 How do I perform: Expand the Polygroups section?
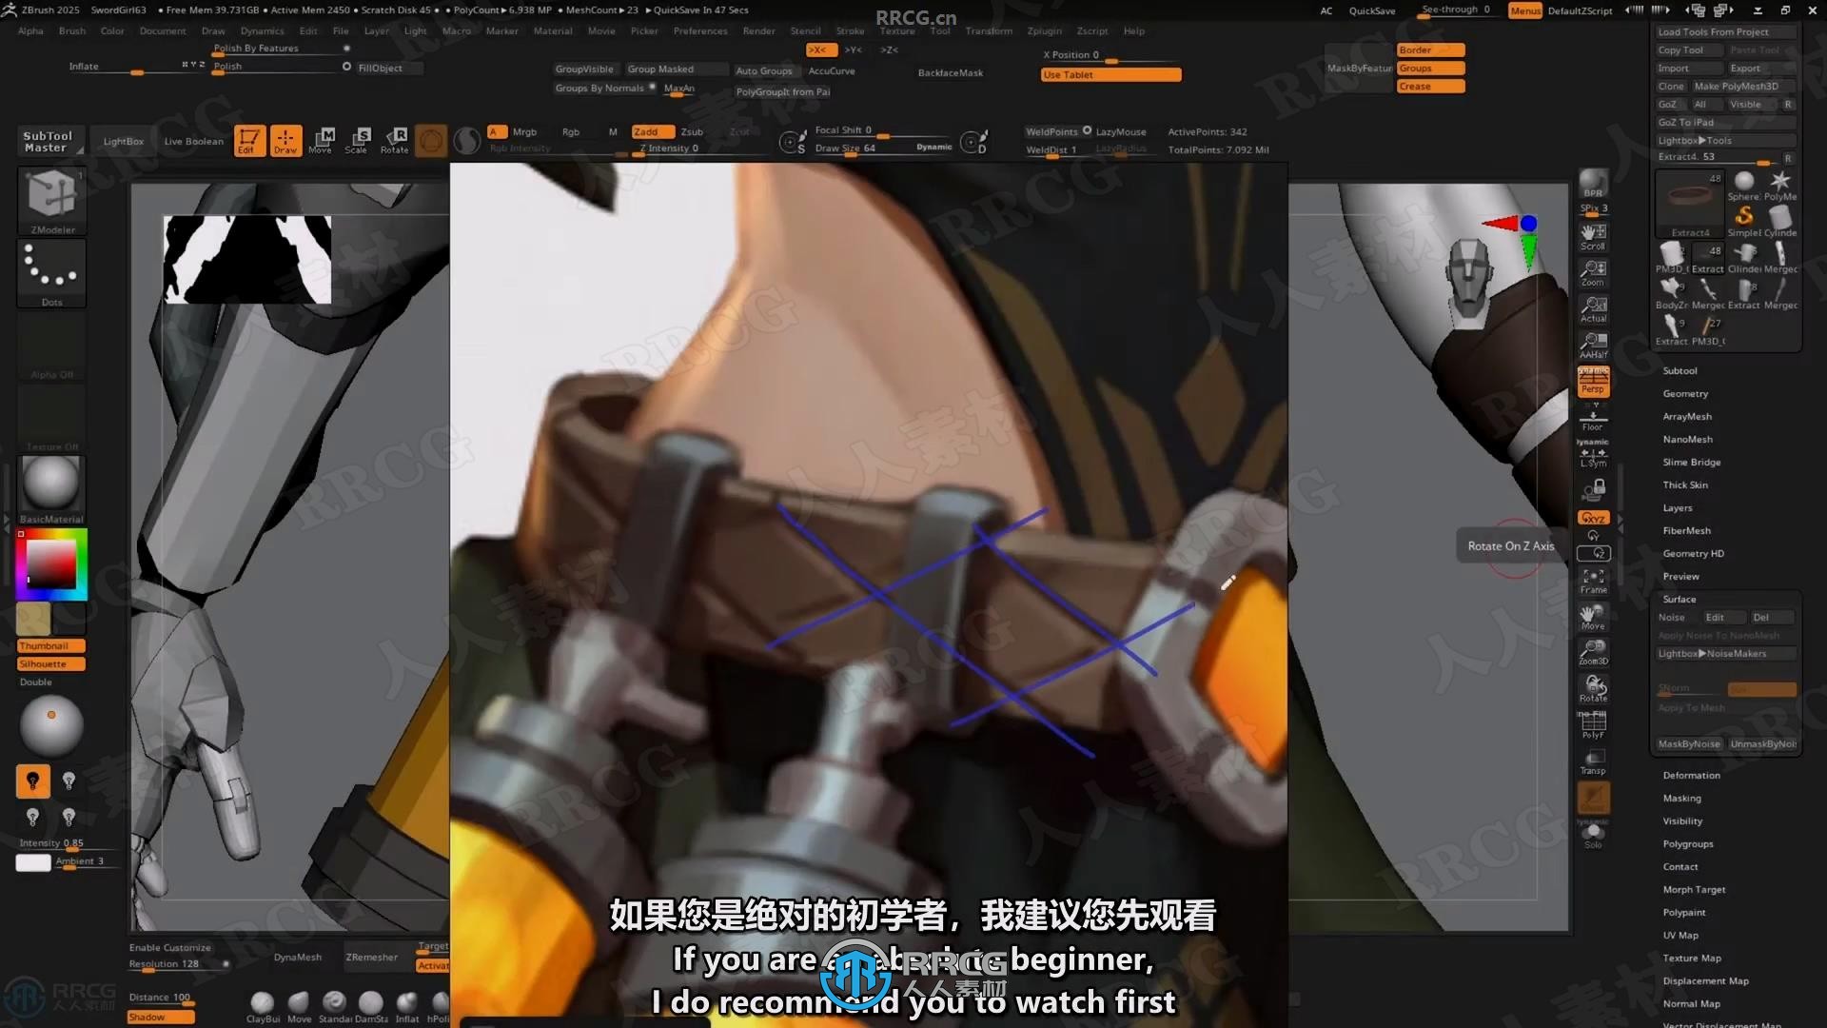click(x=1688, y=843)
